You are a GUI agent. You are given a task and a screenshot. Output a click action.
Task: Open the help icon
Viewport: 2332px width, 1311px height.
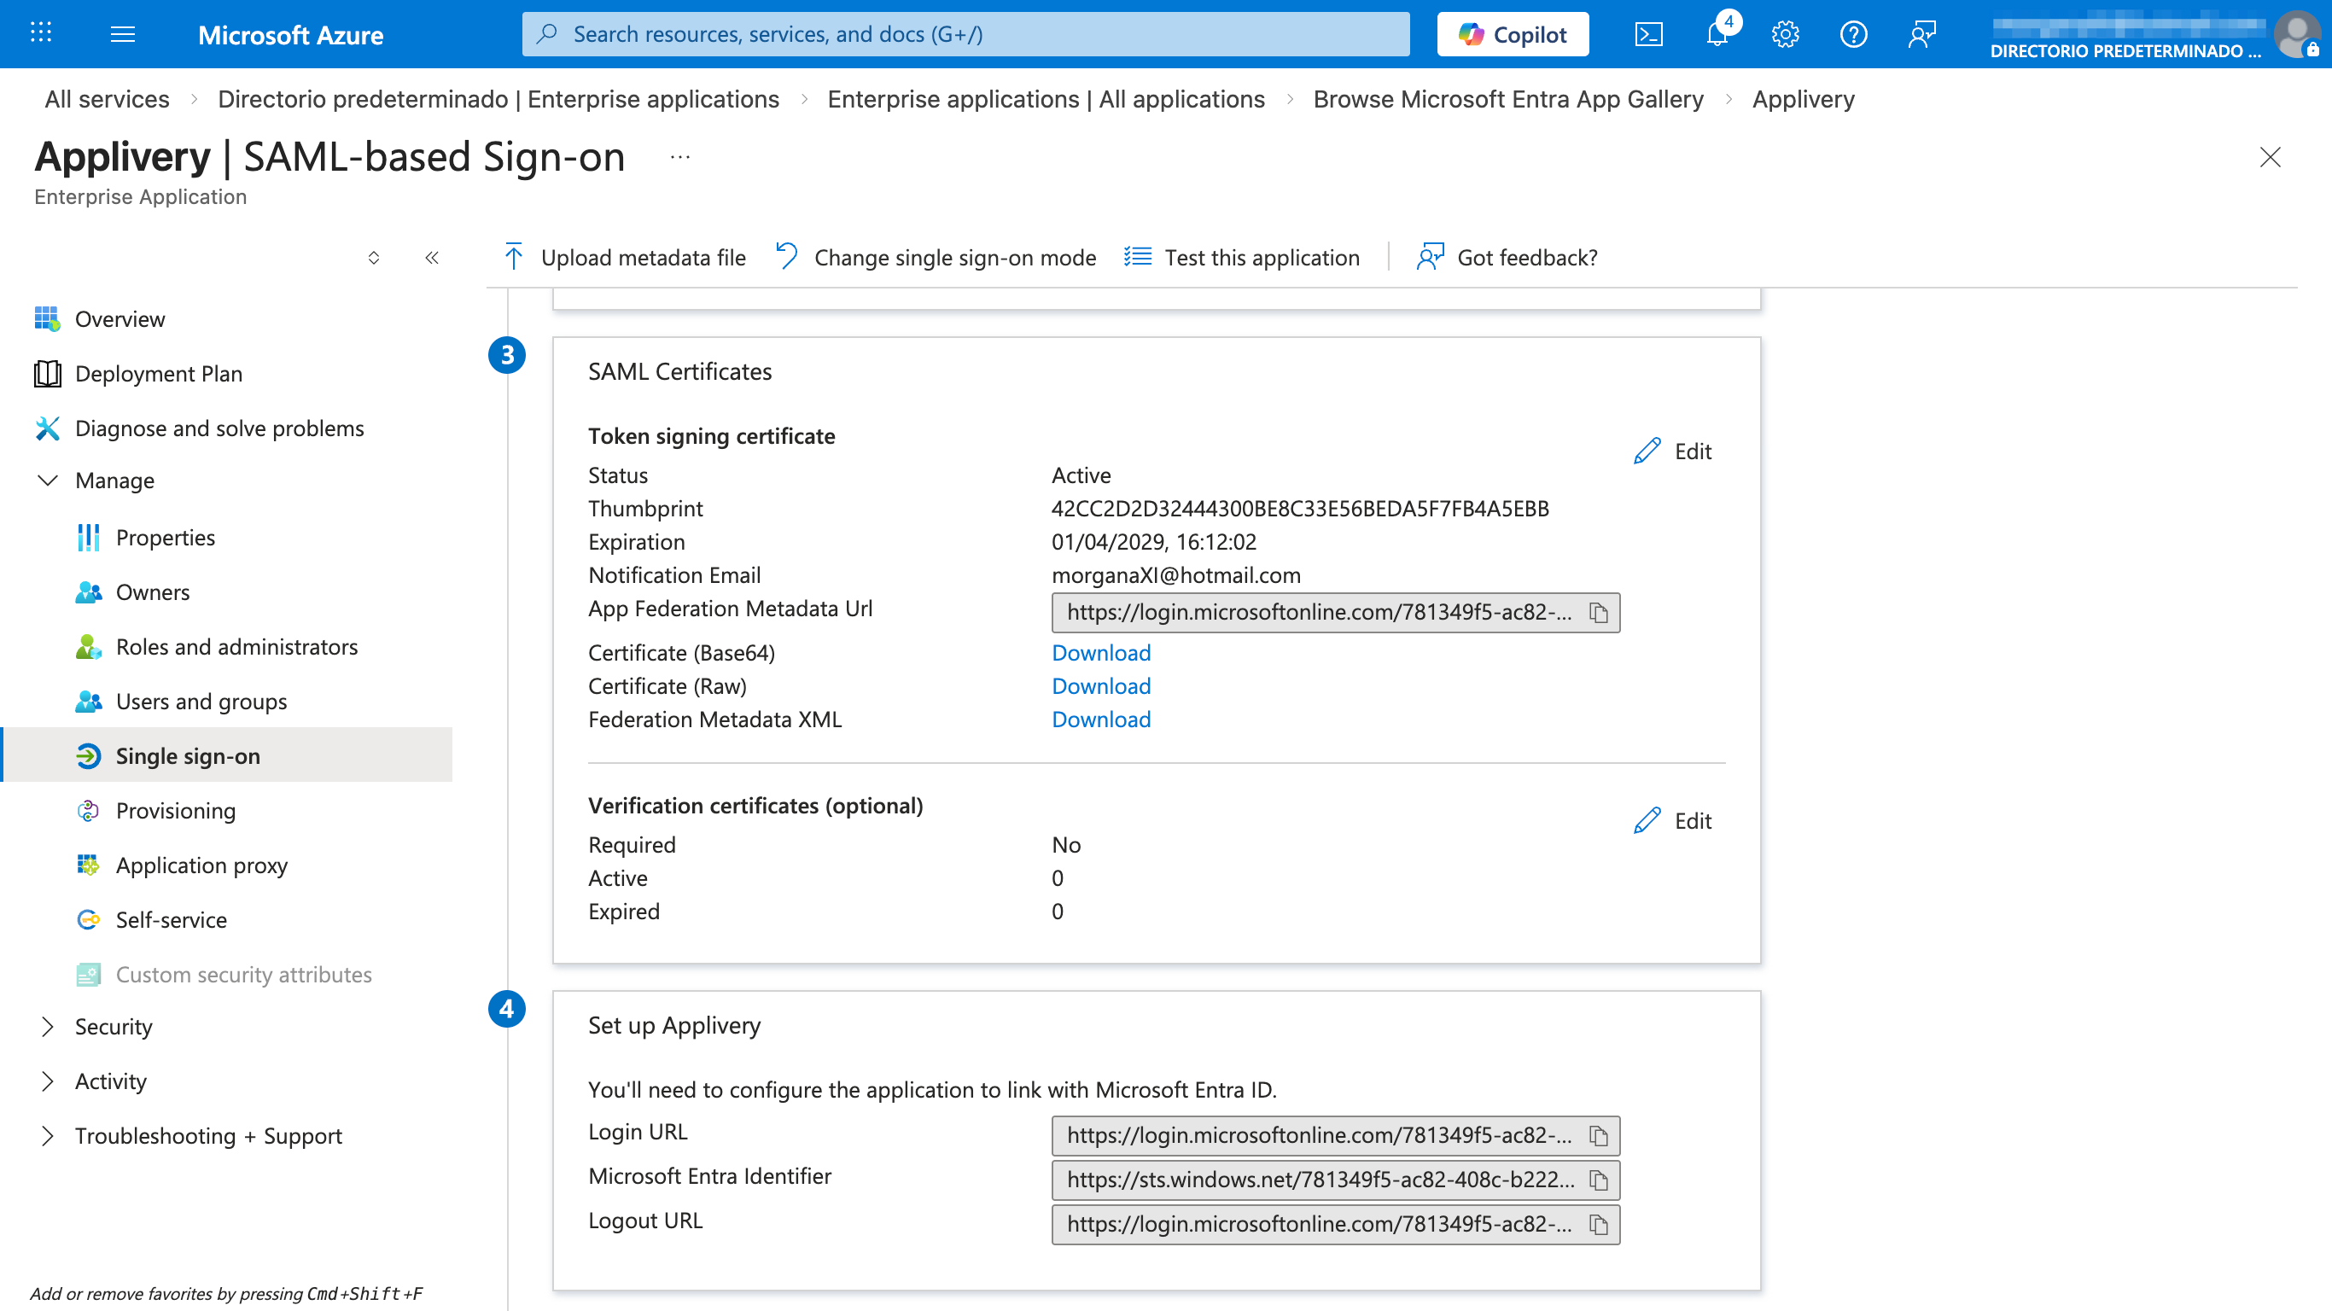[1853, 33]
